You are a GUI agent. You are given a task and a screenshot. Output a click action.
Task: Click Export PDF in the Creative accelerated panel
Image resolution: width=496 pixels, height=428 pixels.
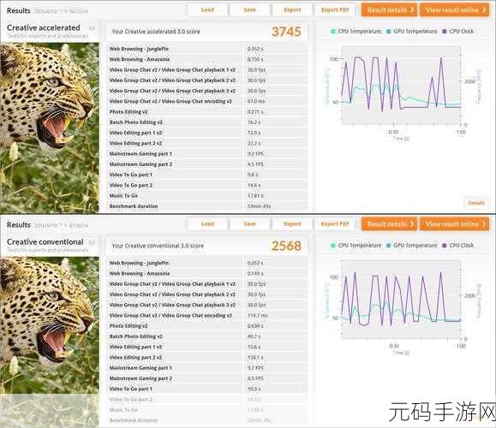tap(335, 9)
